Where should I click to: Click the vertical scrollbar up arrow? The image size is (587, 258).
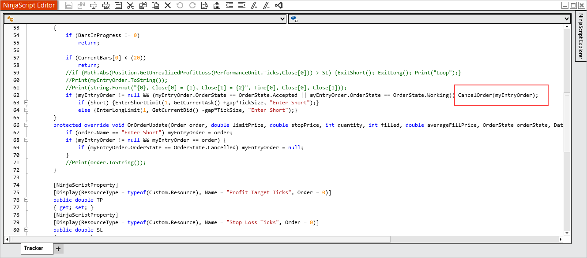(567, 27)
